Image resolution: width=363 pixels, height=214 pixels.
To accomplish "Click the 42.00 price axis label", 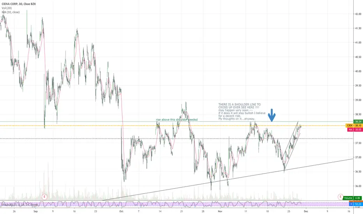I will [x=358, y=14].
